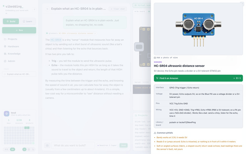Expand the glossary HC-SR04 ultrasonic distance sensor chip
This screenshot has width=246, height=154.
pos(71,33)
